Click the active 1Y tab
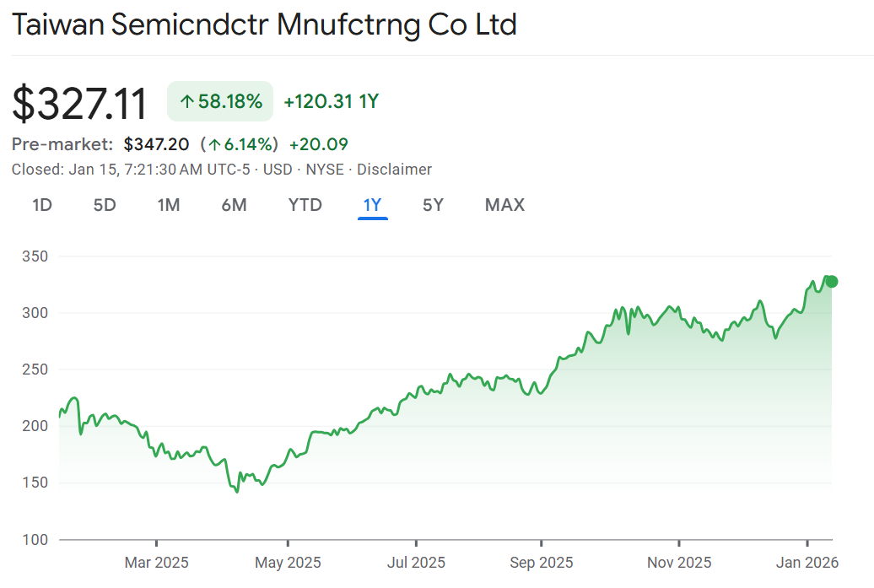Viewport: 874px width, 588px height. [372, 205]
